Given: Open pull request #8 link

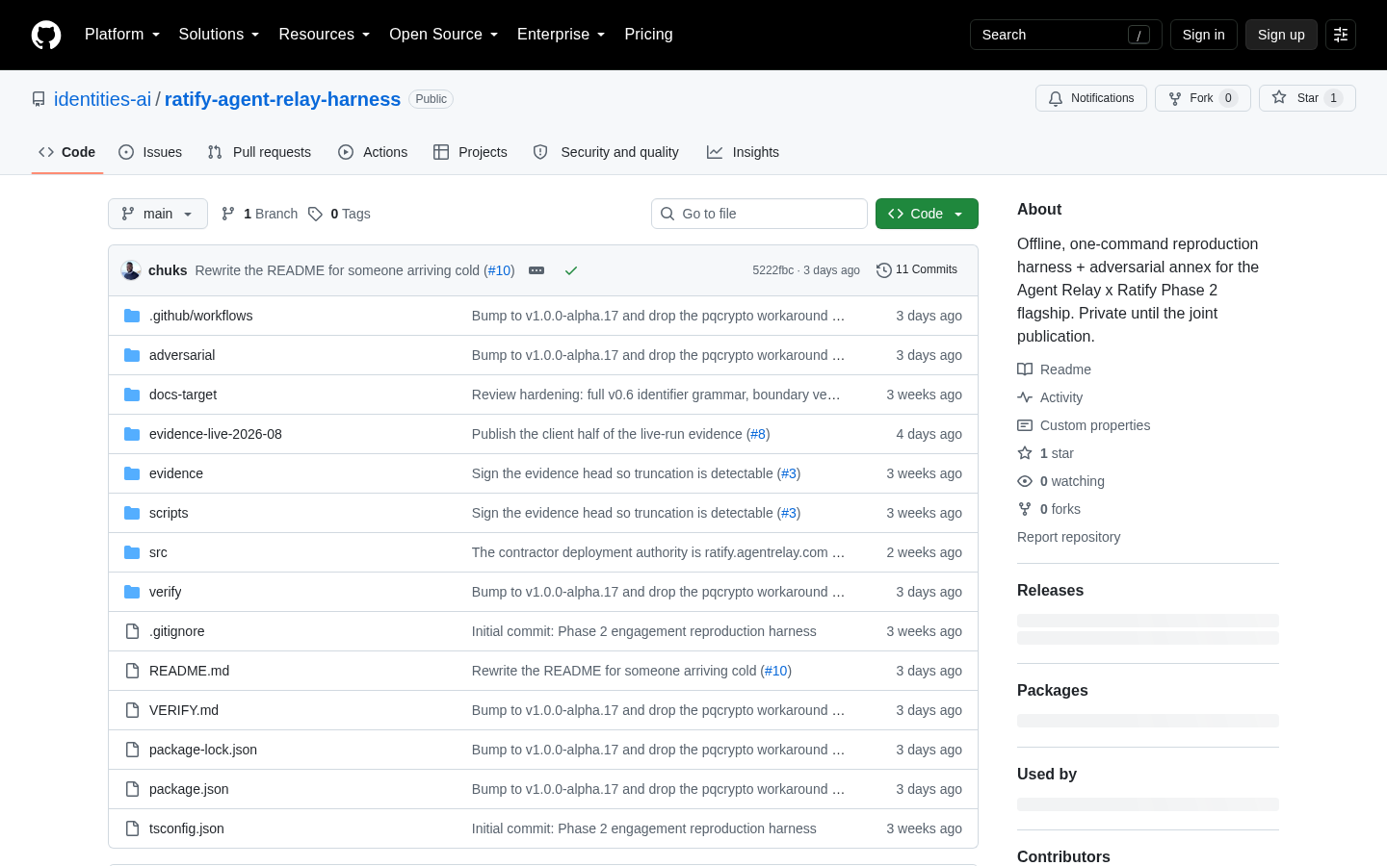Looking at the screenshot, I should [758, 434].
